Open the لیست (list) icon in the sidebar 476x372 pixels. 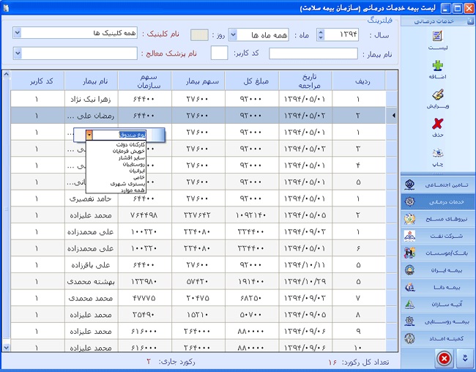(x=437, y=37)
